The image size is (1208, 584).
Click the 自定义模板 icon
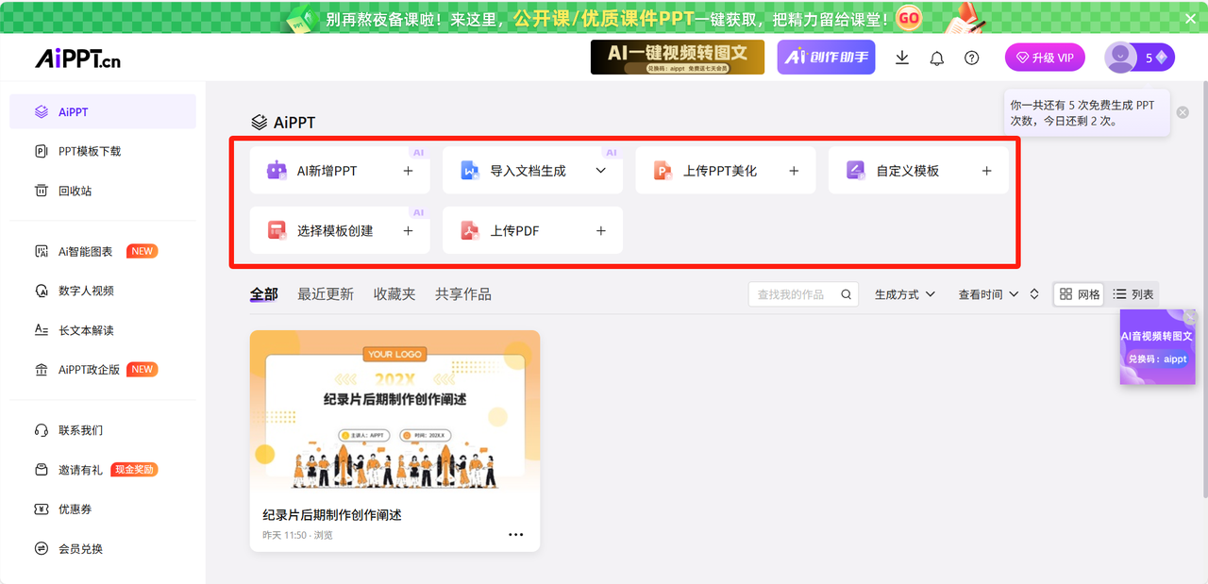[x=855, y=171]
